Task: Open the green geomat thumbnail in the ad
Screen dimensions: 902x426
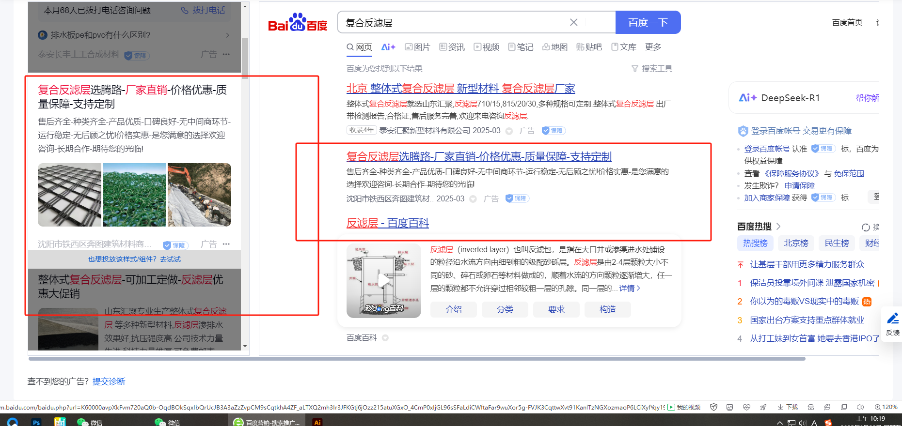Action: [x=134, y=195]
